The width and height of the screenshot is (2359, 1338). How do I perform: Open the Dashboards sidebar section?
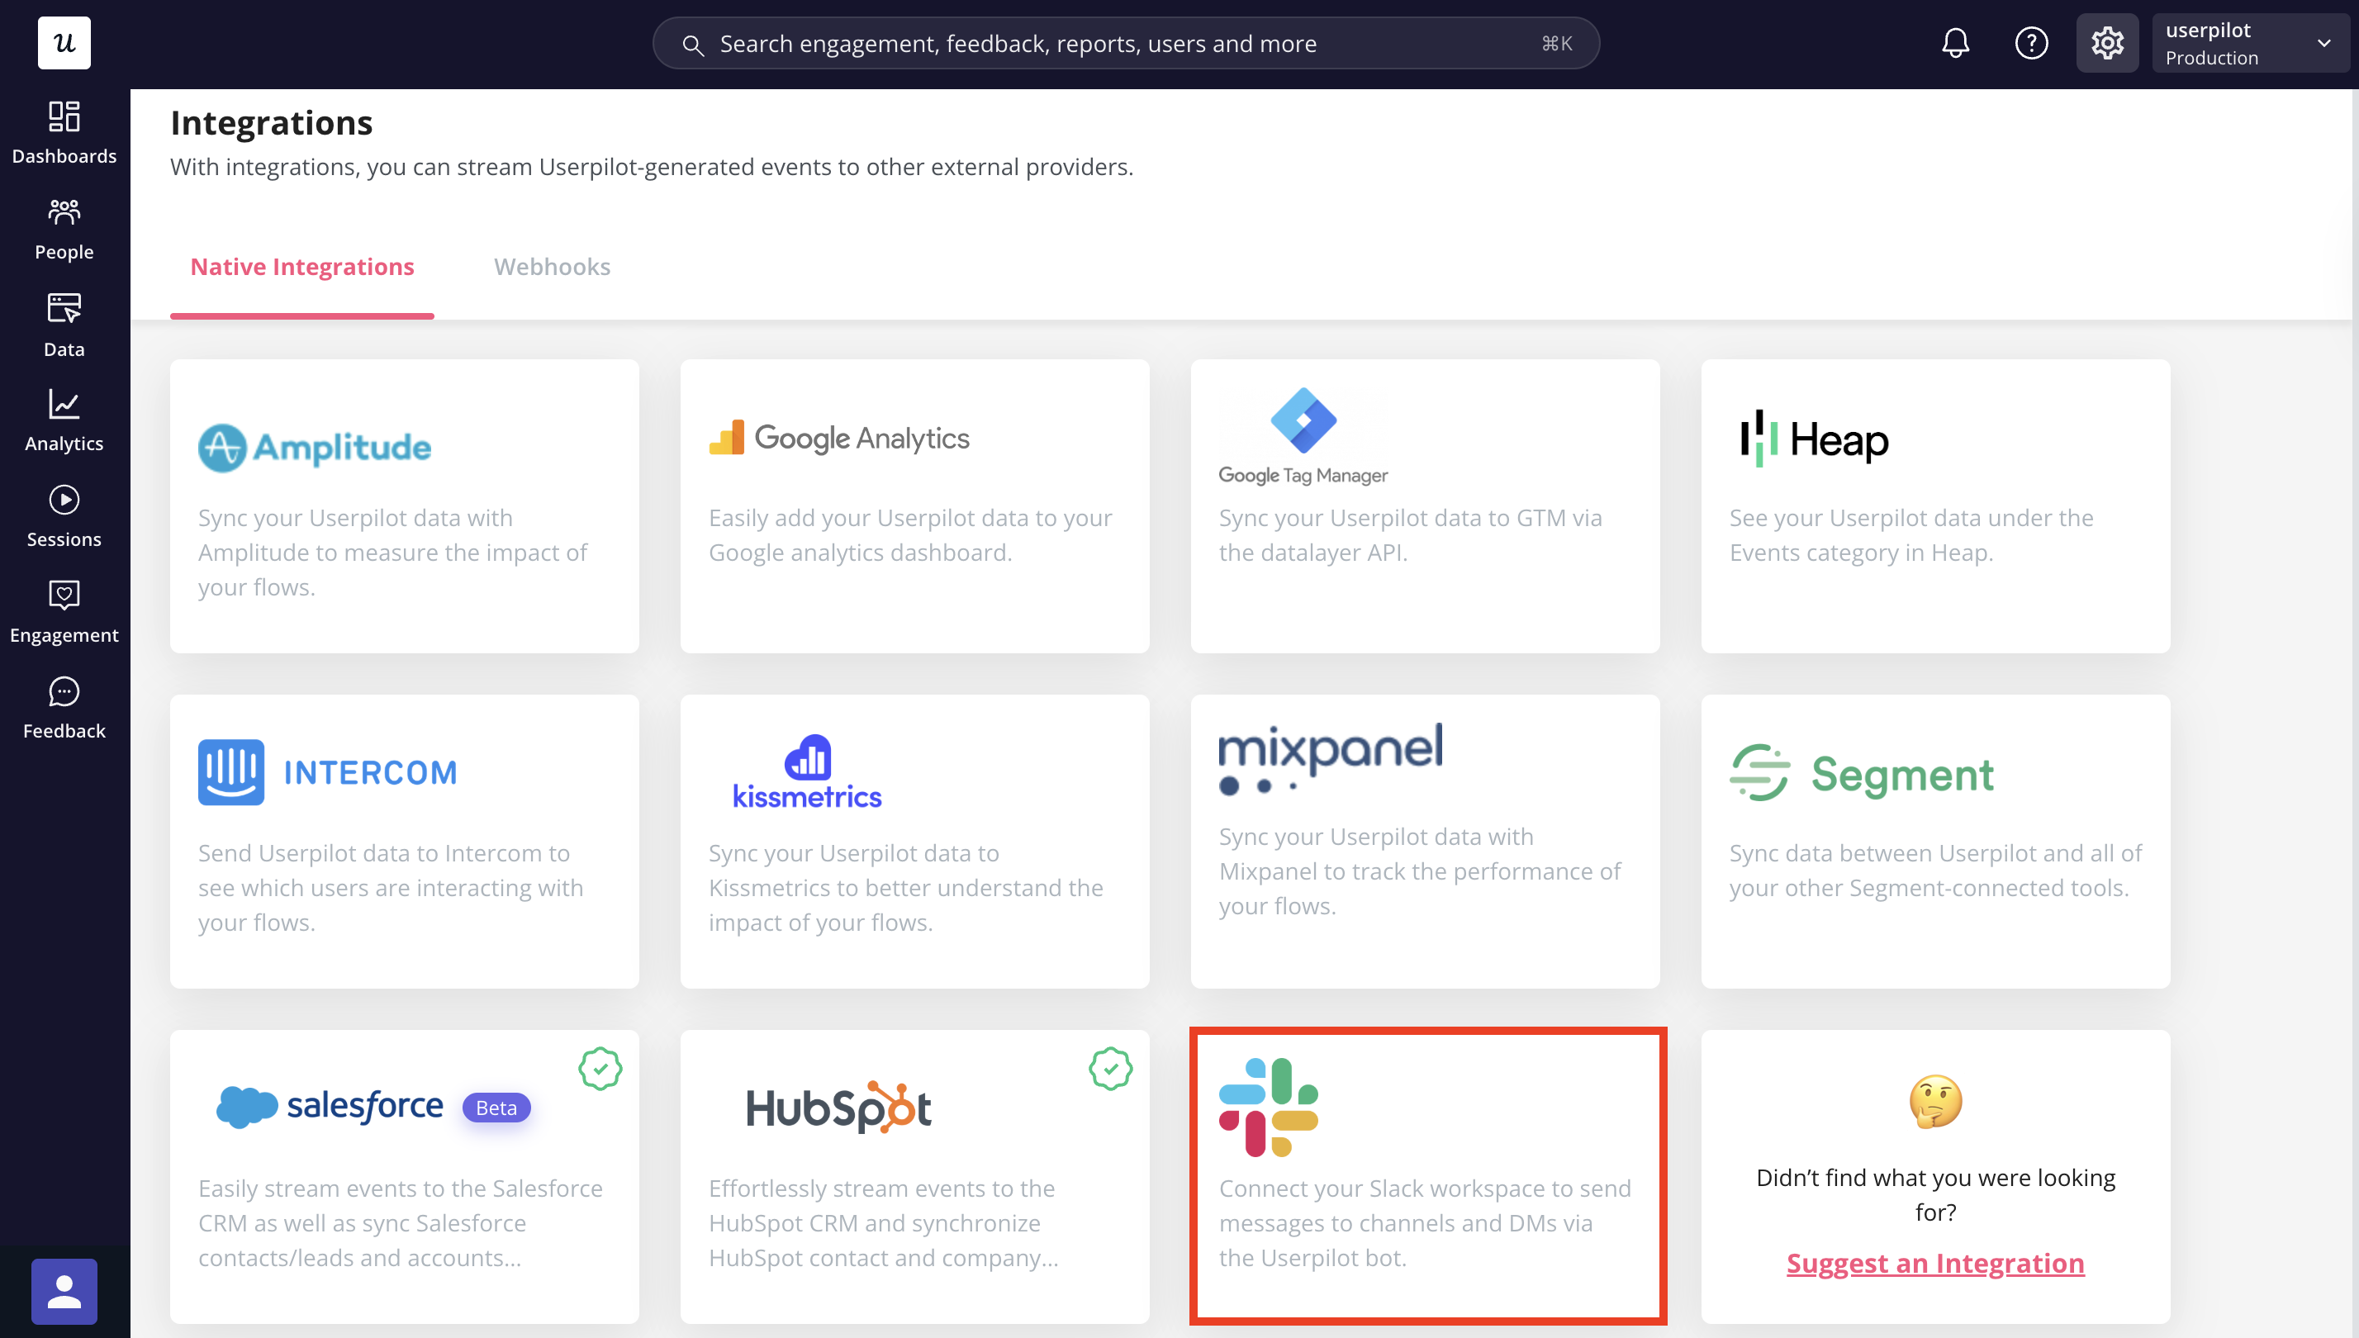coord(64,132)
